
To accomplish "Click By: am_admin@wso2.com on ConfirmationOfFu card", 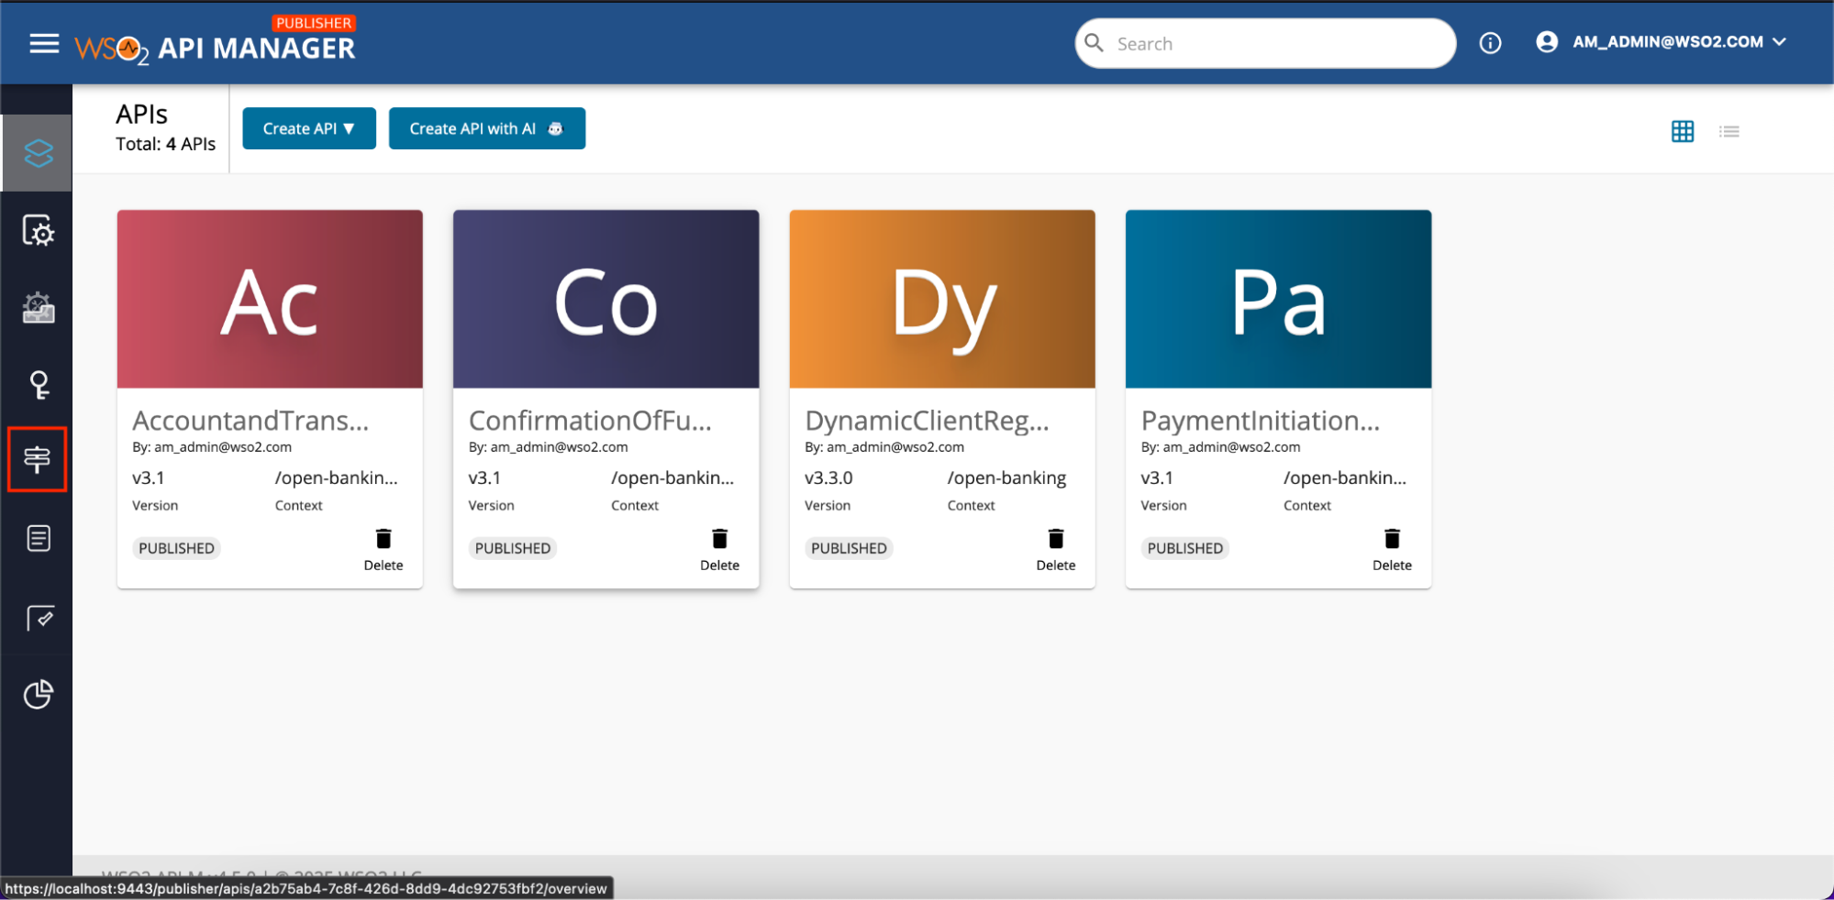I will click(x=548, y=447).
